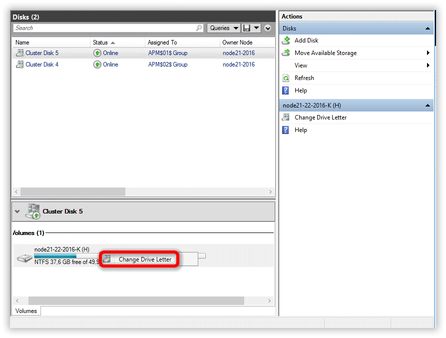Click the Move Available Storage icon
Image resolution: width=446 pixels, height=338 pixels.
click(x=286, y=53)
